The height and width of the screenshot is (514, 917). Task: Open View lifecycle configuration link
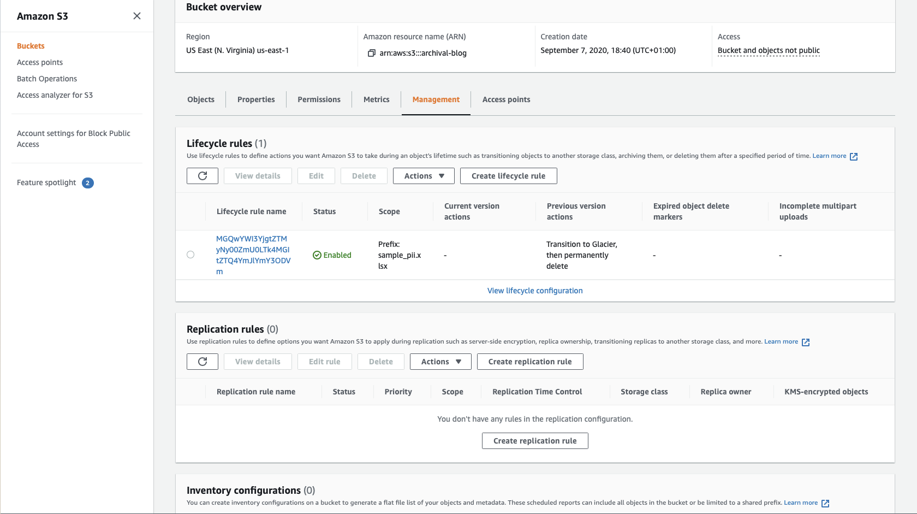(535, 291)
